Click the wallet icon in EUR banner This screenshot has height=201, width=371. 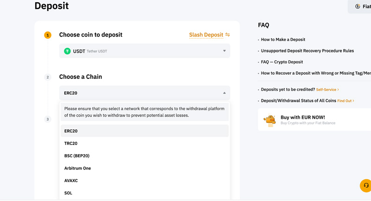(270, 121)
